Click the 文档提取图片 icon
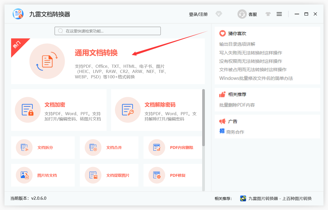Image resolution: width=328 pixels, height=210 pixels. tap(93, 175)
